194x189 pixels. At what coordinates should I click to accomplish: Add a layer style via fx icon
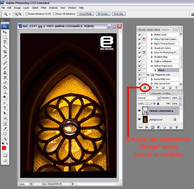(146, 127)
